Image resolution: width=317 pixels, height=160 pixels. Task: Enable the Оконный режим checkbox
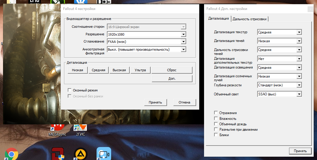(x=70, y=90)
